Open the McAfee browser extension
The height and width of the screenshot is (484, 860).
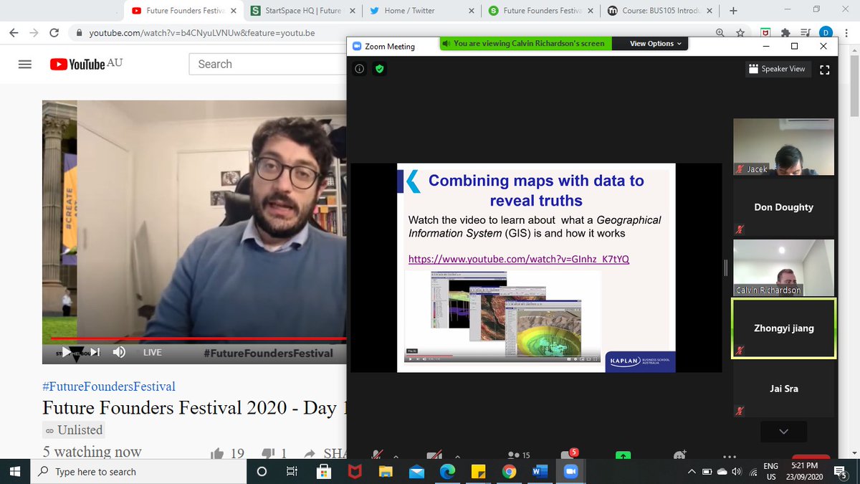pos(765,33)
